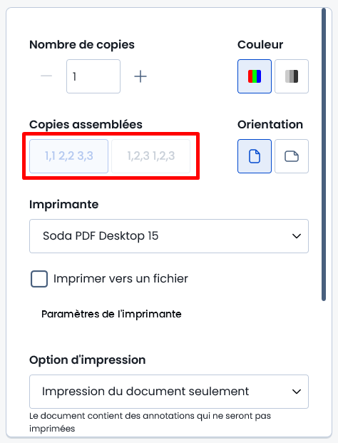Open Paramètres de l'imprimante
338x443 pixels.
111,314
